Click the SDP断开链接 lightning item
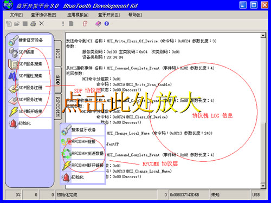Image resolution: width=271 pixels, height=203 pixels. click(30, 112)
